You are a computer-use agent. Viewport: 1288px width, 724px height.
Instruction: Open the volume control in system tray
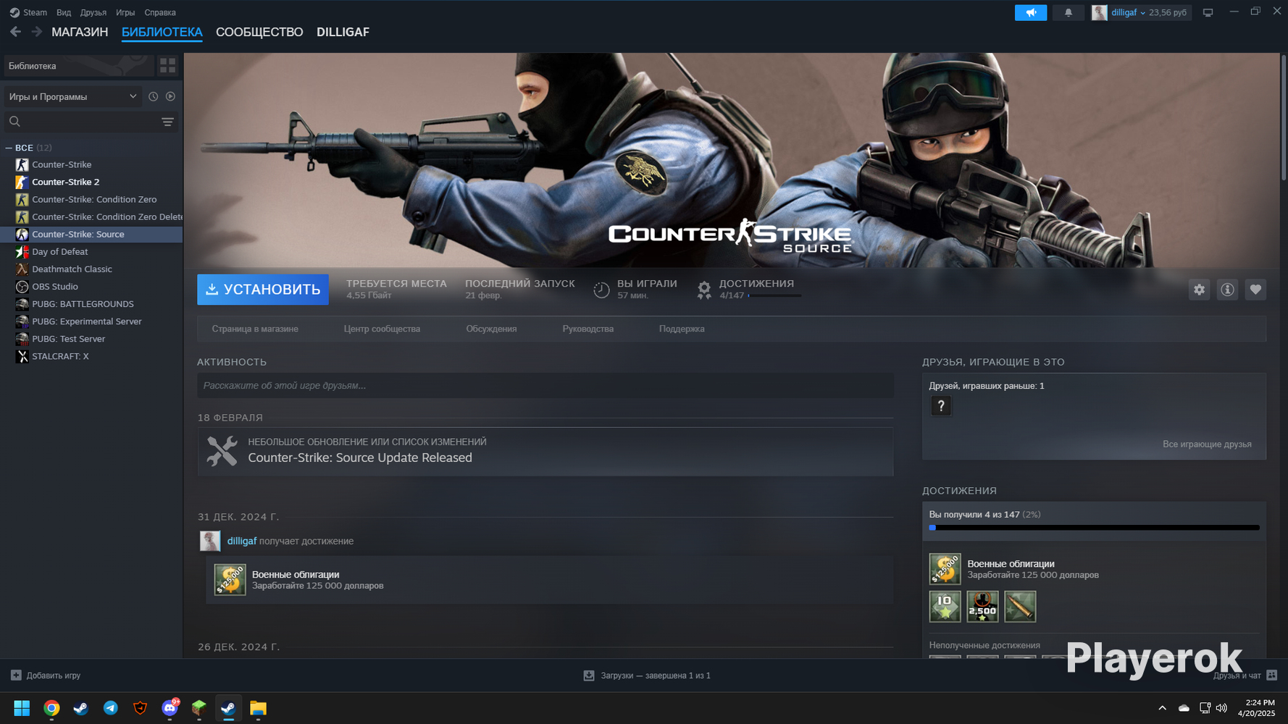pos(1222,708)
